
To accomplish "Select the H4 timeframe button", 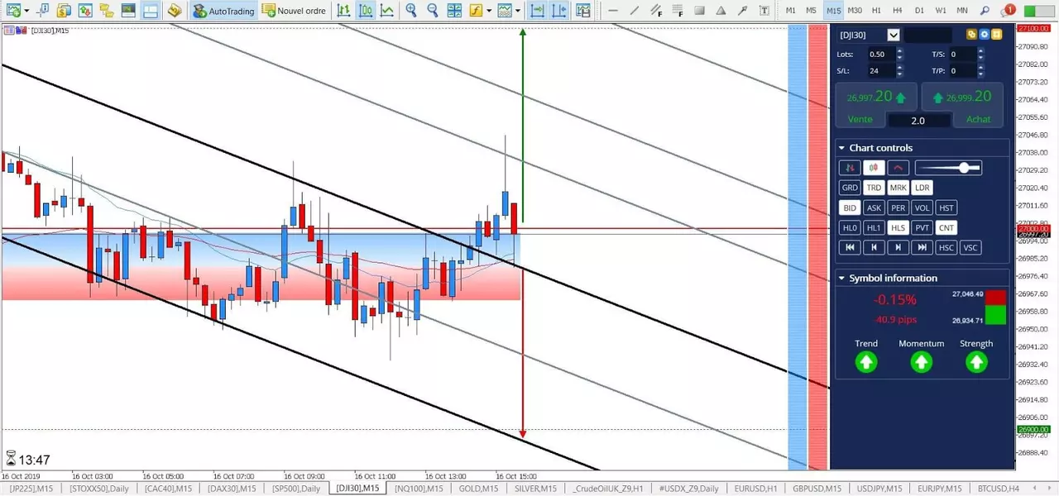I will coord(898,11).
